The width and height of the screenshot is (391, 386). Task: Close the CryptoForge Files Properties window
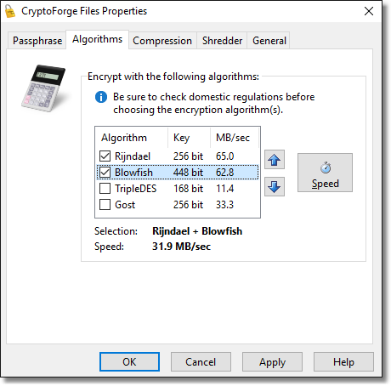369,11
